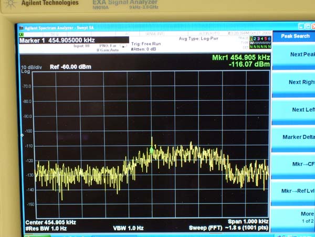The width and height of the screenshot is (315, 237).
Task: Click the 10 dB/div Log scale label
Action: tap(31, 69)
